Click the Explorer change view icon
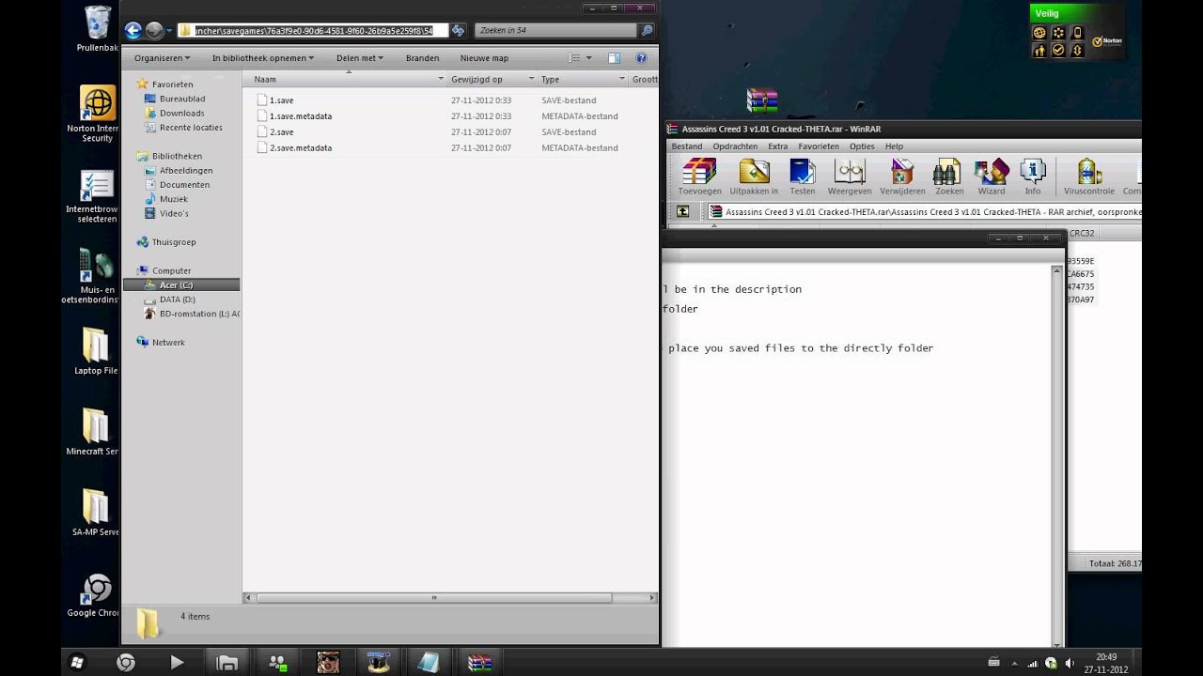This screenshot has width=1203, height=676. [574, 58]
